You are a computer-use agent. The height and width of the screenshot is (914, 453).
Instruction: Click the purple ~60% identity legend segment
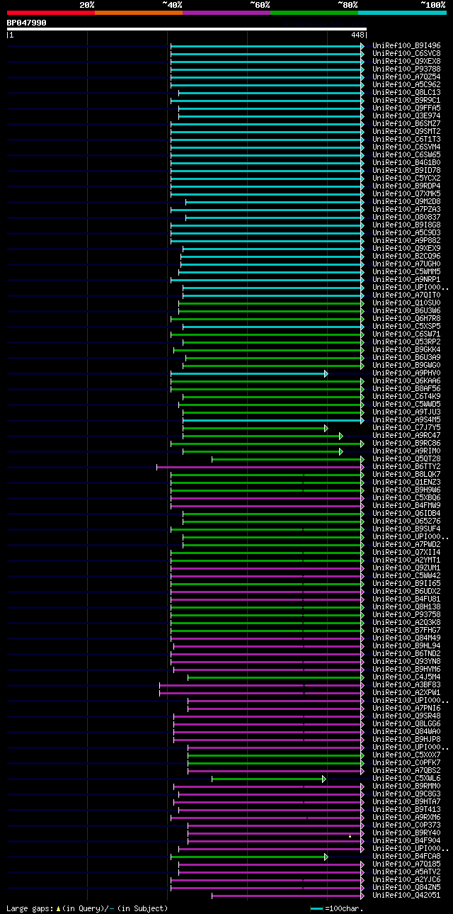[226, 12]
